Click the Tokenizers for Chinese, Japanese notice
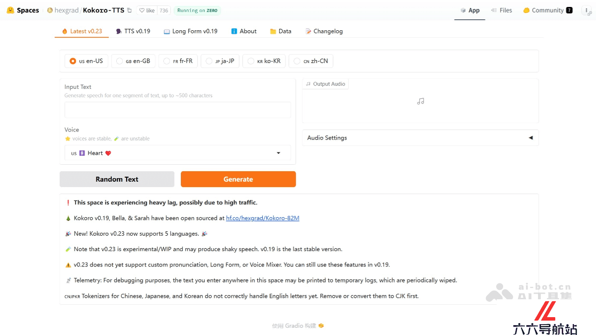 point(242,296)
